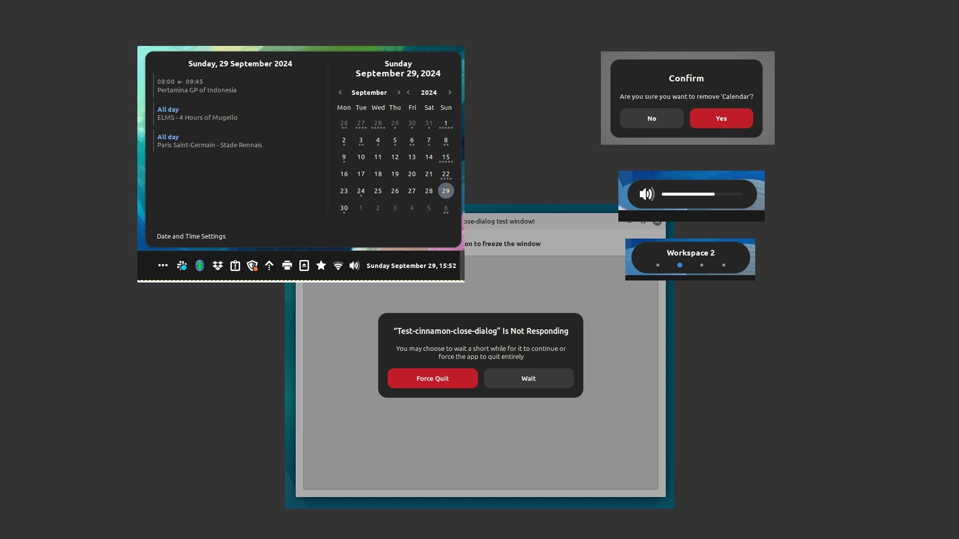This screenshot has height=539, width=959.
Task: Click 'Date and Time Settings' link
Action: coord(191,236)
